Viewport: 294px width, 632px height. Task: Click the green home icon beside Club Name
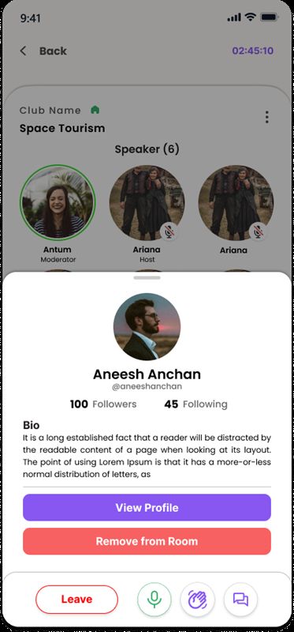[x=95, y=110]
